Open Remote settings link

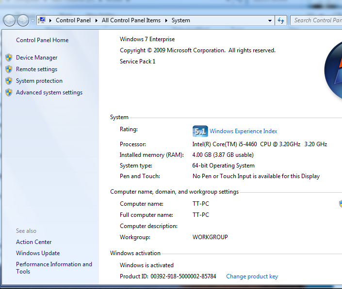point(37,69)
